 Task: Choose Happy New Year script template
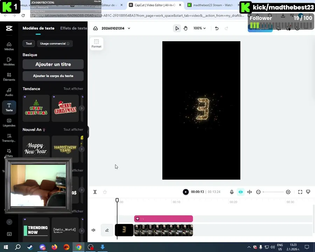point(36,149)
